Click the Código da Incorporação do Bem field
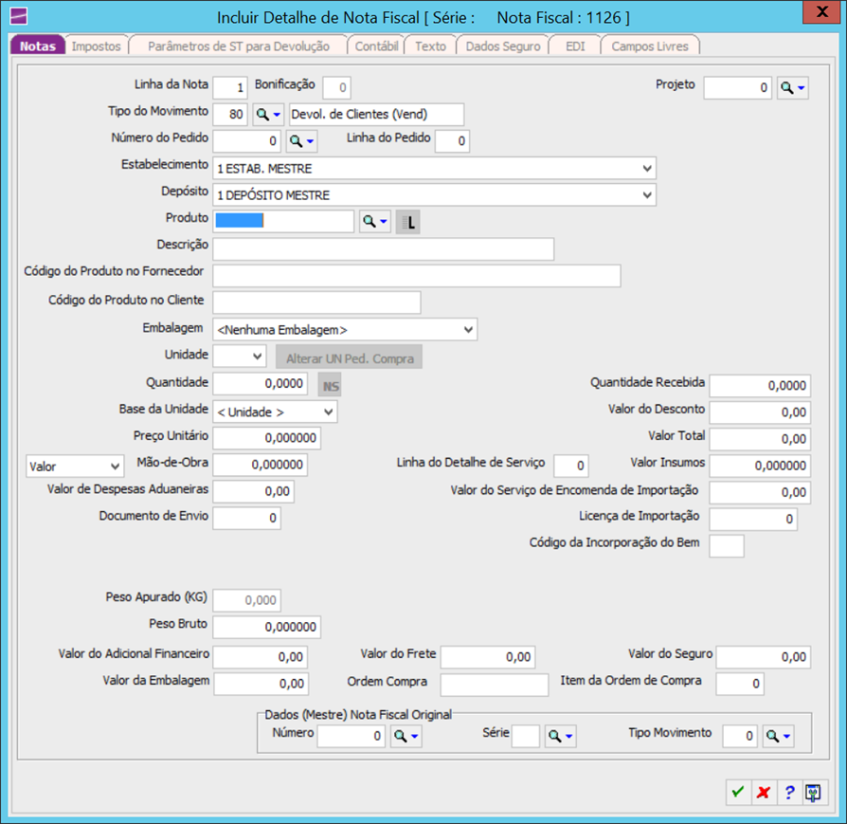847x824 pixels. pos(727,546)
